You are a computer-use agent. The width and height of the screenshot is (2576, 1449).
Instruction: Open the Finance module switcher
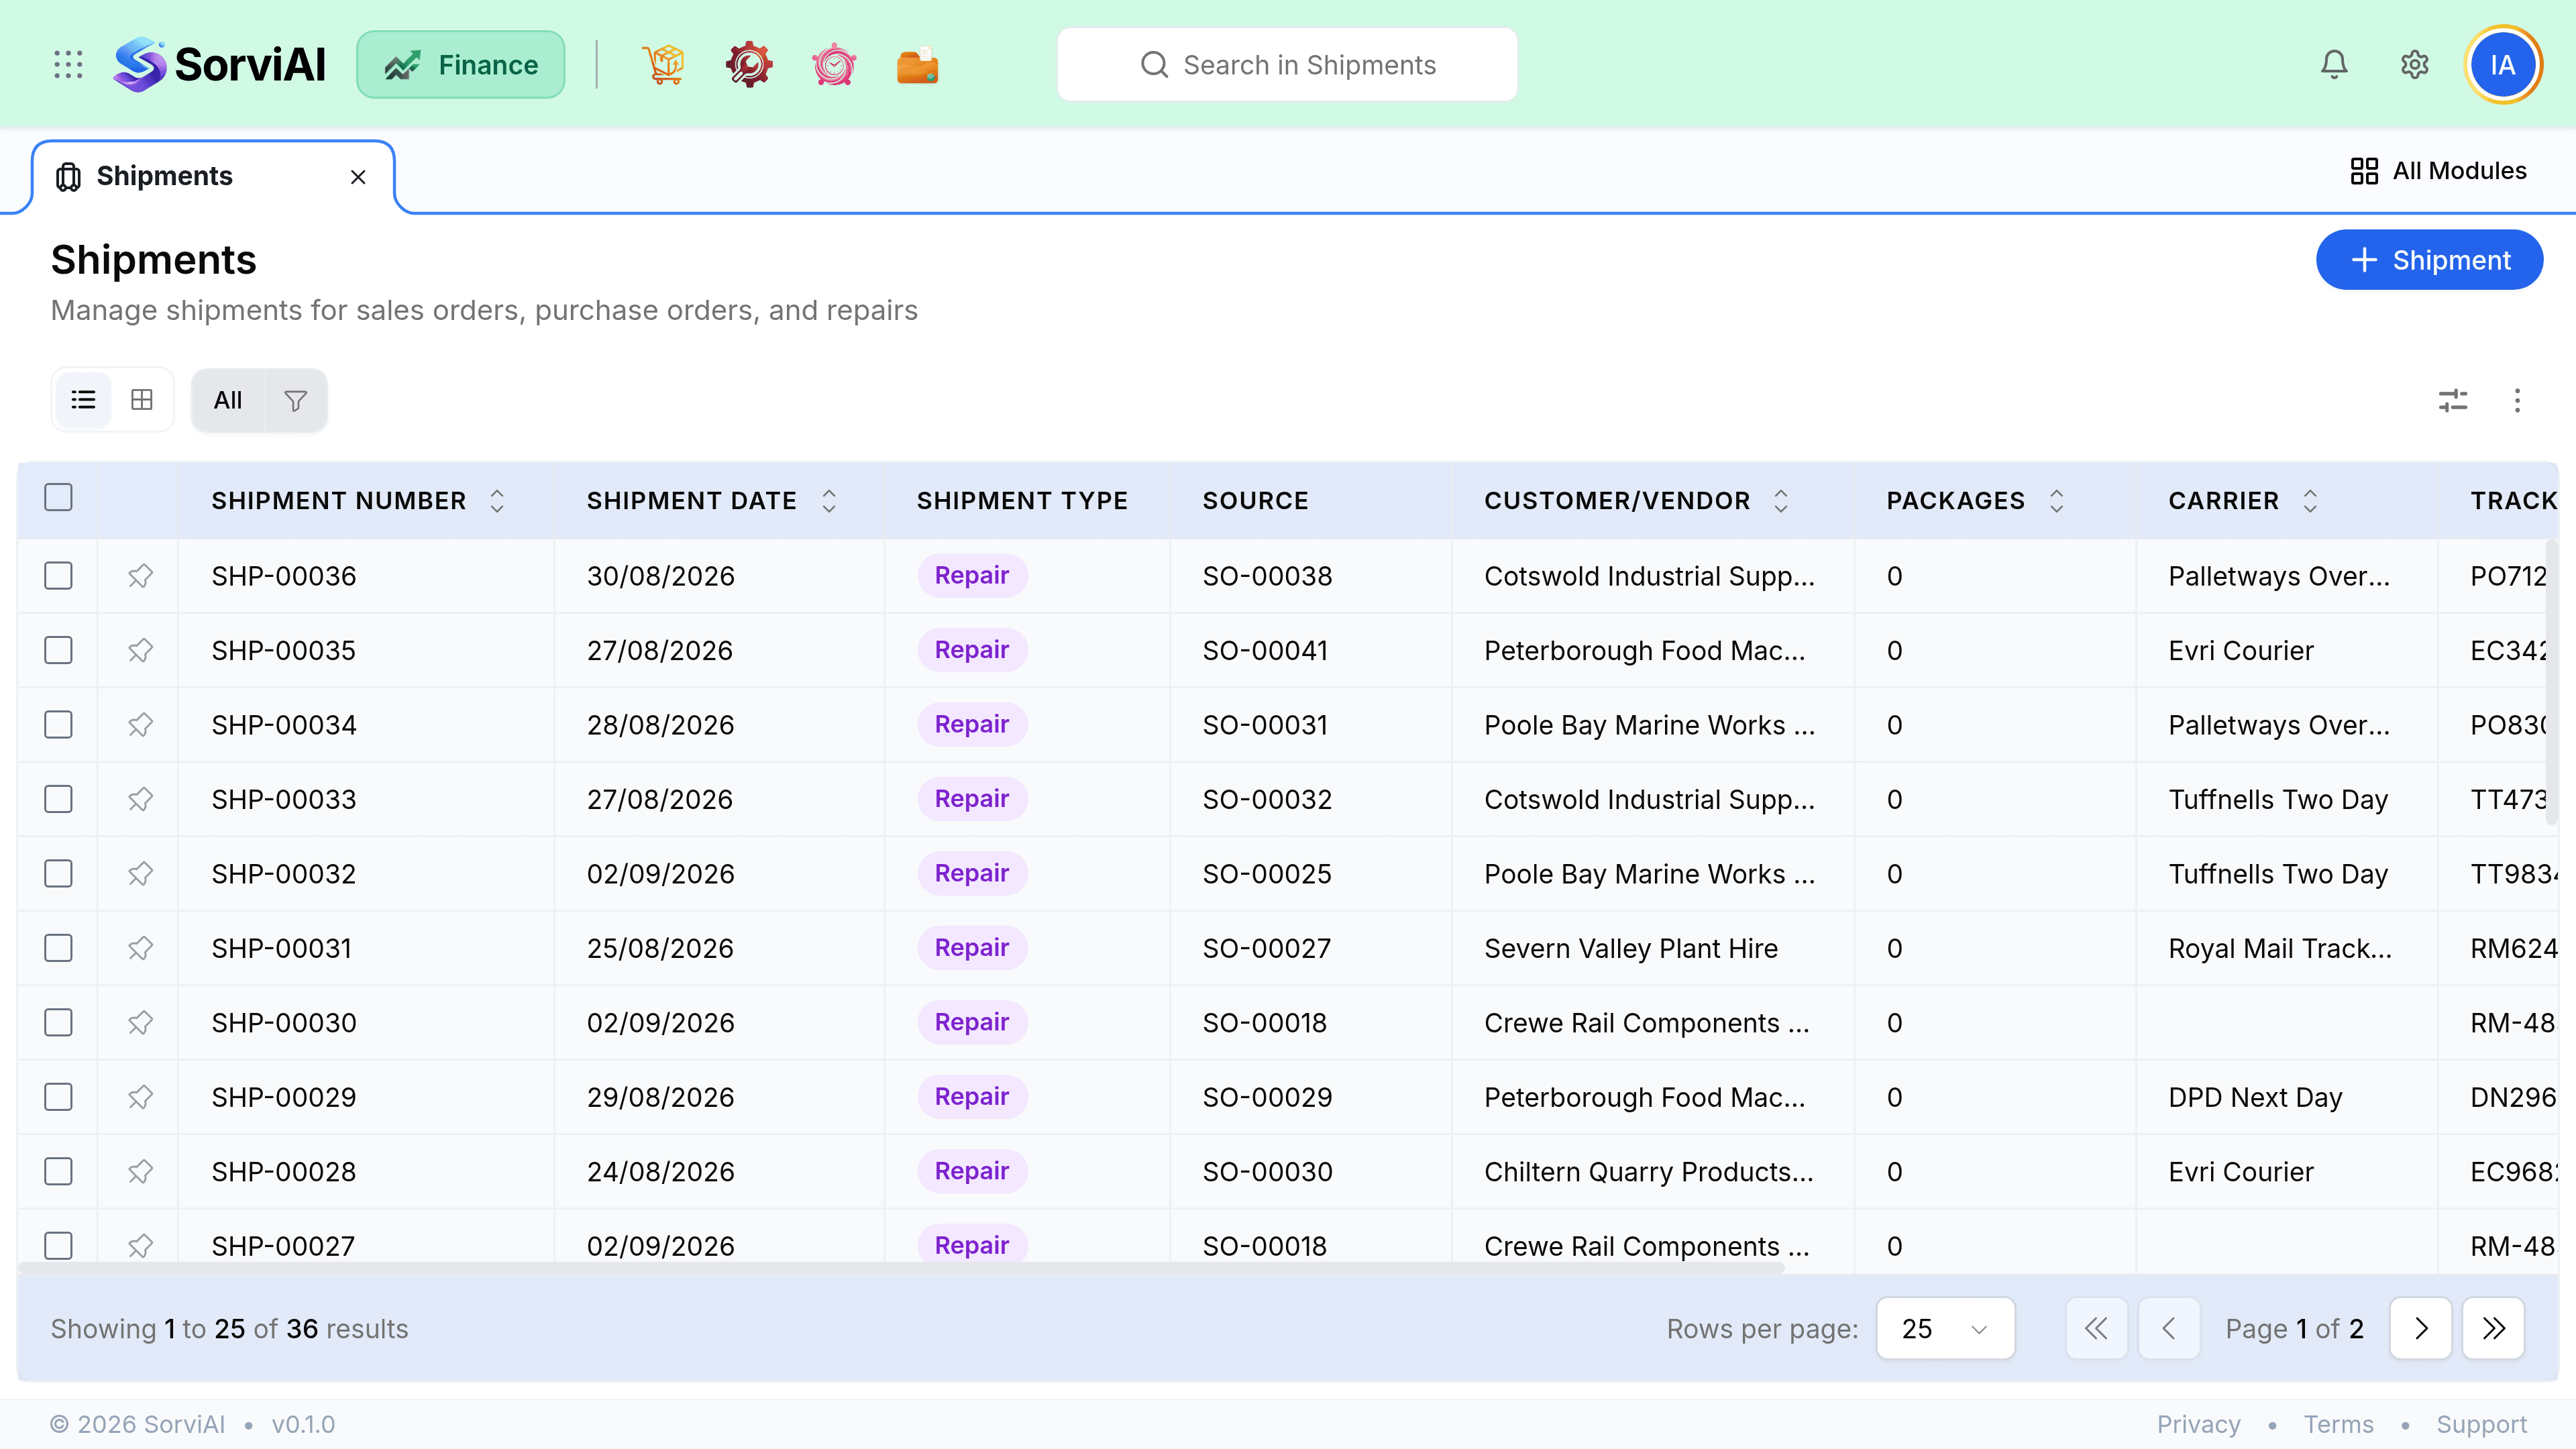(461, 65)
